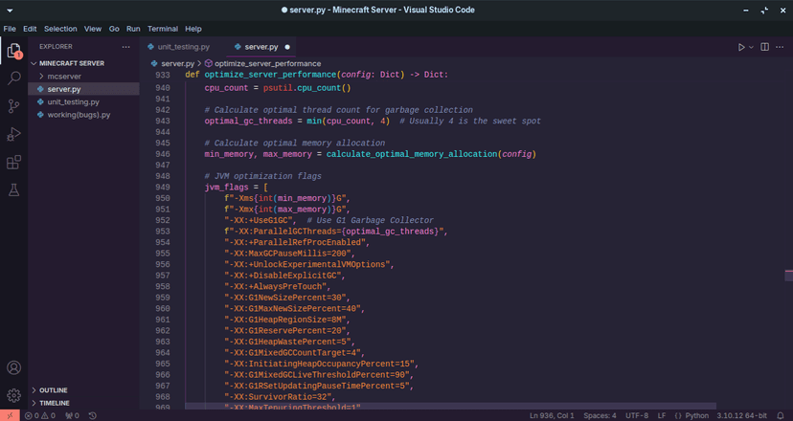Image resolution: width=793 pixels, height=421 pixels.
Task: Expand the TIMELINE section
Action: tap(55, 403)
